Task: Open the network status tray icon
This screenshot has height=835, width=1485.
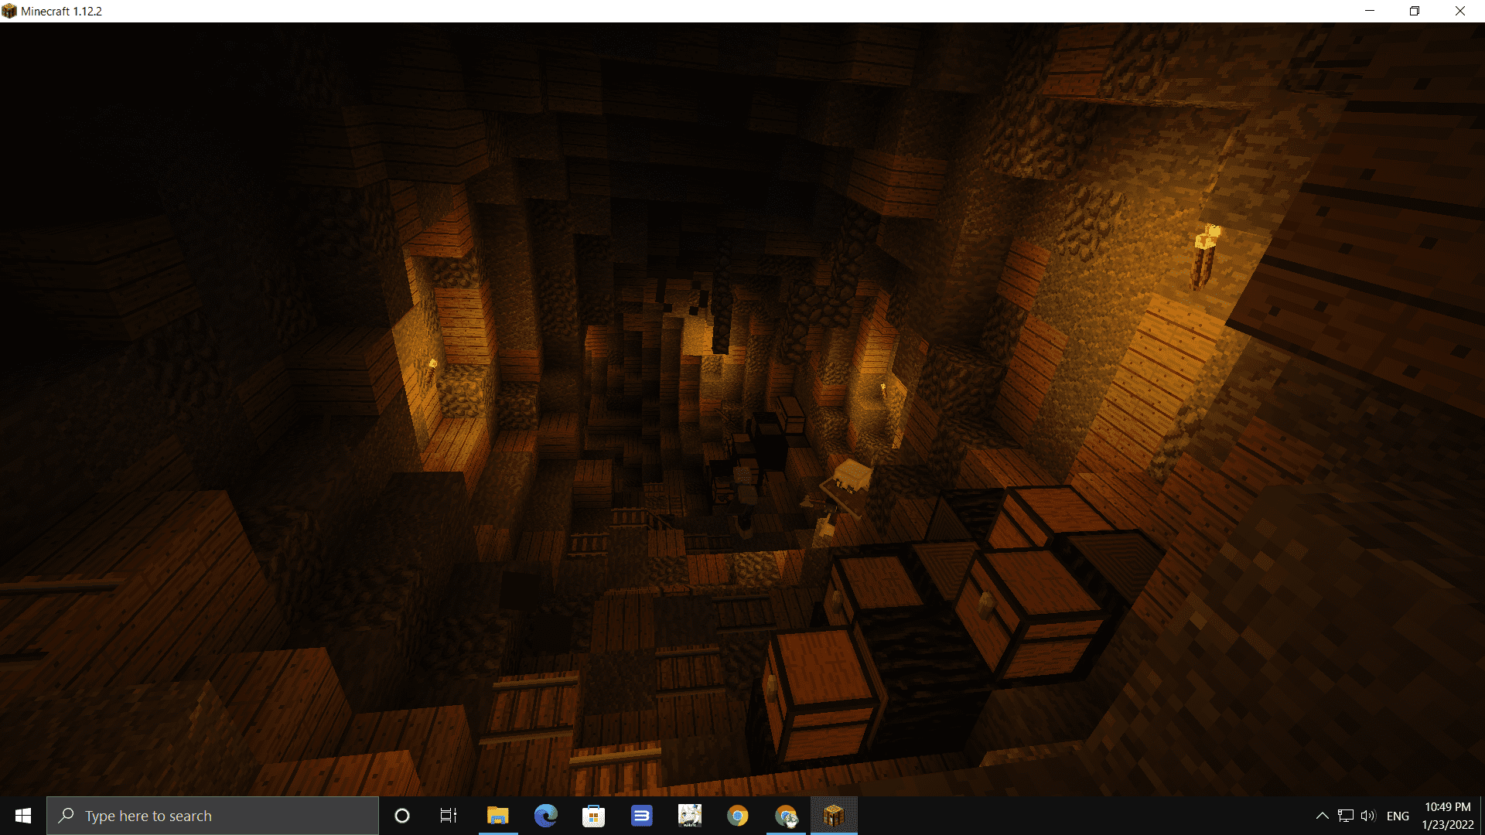Action: 1345,816
